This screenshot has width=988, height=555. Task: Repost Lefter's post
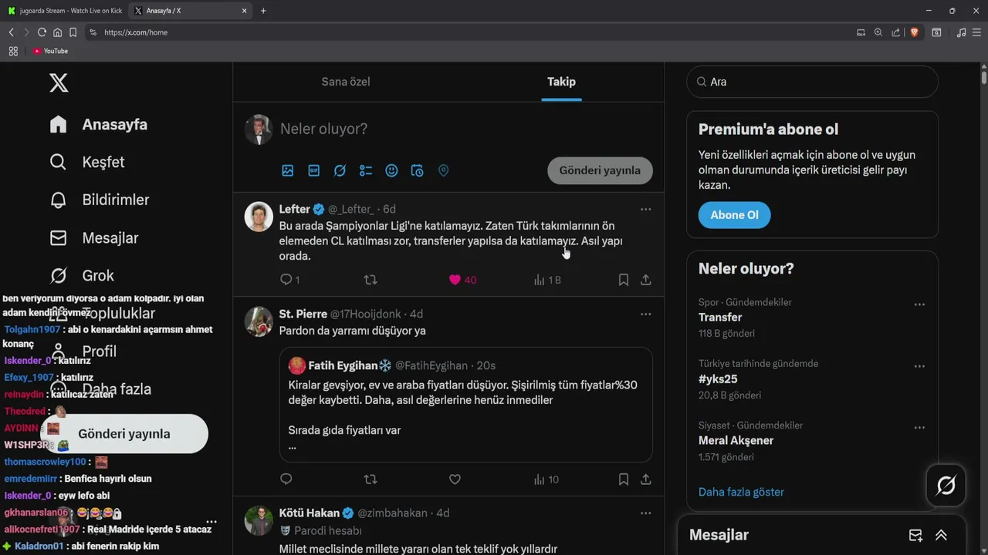[370, 280]
